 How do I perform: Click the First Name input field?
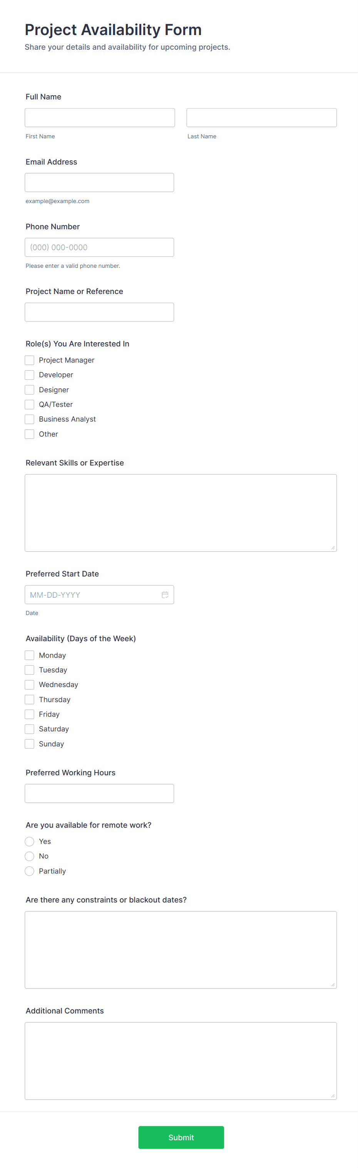pos(100,117)
